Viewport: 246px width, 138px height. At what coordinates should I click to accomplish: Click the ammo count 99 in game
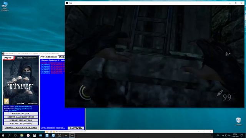pyautogui.click(x=227, y=97)
